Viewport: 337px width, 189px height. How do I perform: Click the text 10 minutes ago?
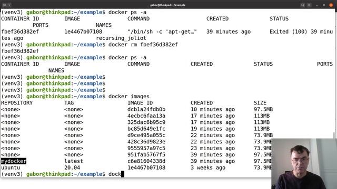pyautogui.click(x=213, y=109)
